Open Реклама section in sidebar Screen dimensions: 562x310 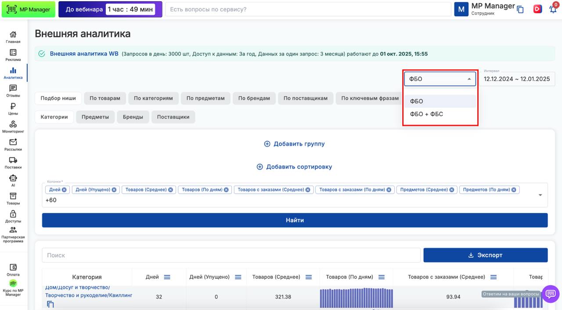(13, 55)
